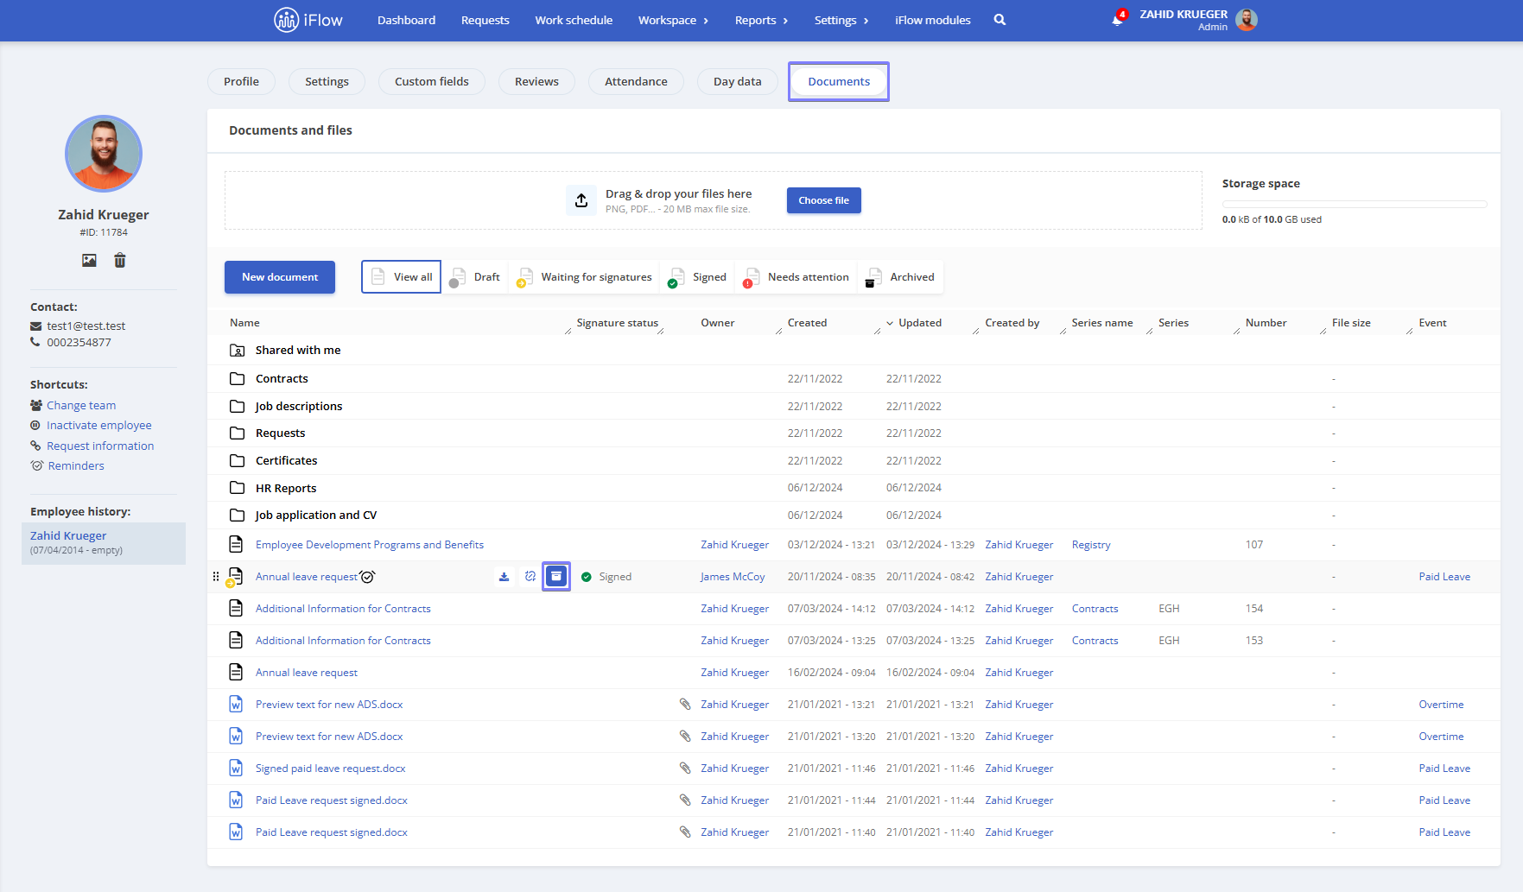Filter documents that Need attention

coord(796,277)
